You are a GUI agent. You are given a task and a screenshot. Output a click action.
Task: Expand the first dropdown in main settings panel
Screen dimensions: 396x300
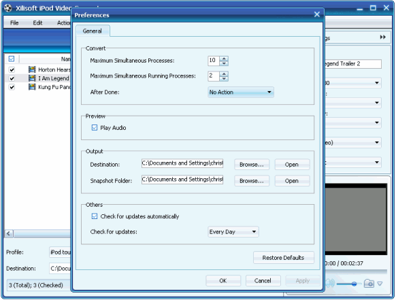[377, 83]
